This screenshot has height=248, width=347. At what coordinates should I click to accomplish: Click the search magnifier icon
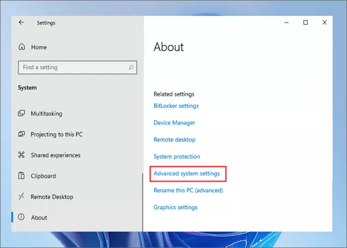click(131, 67)
